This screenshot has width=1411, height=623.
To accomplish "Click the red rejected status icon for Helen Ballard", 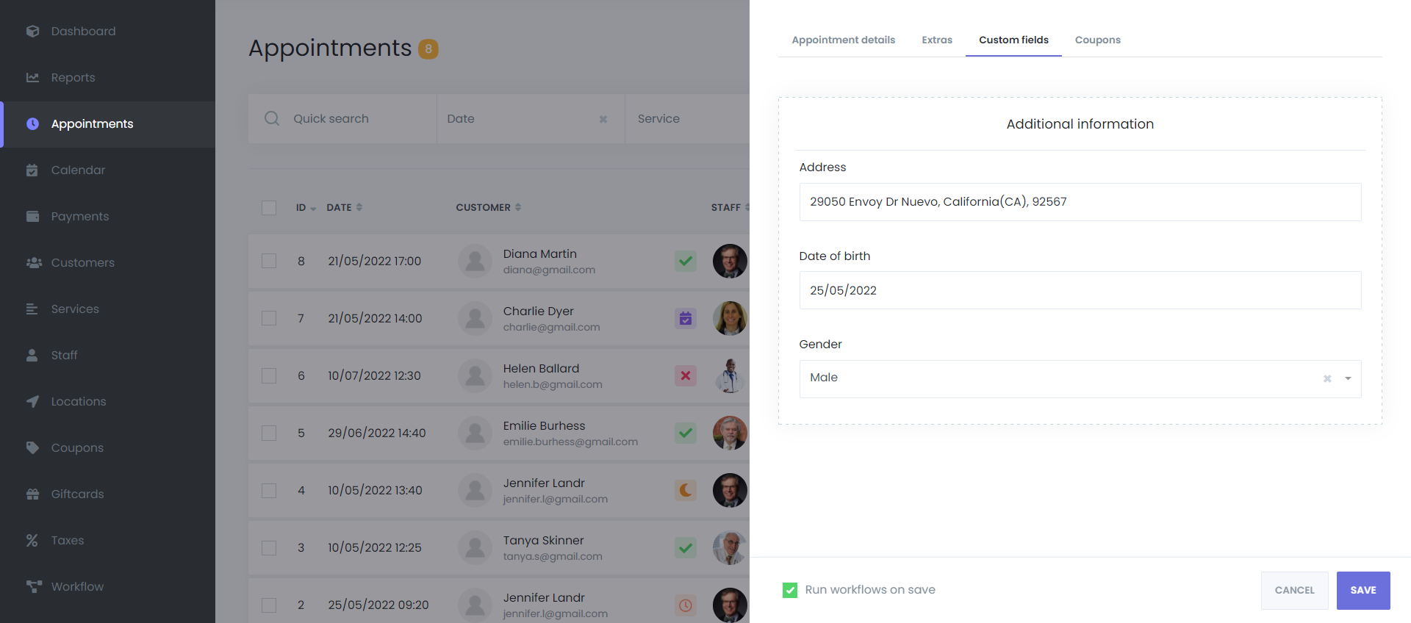I will tap(686, 375).
